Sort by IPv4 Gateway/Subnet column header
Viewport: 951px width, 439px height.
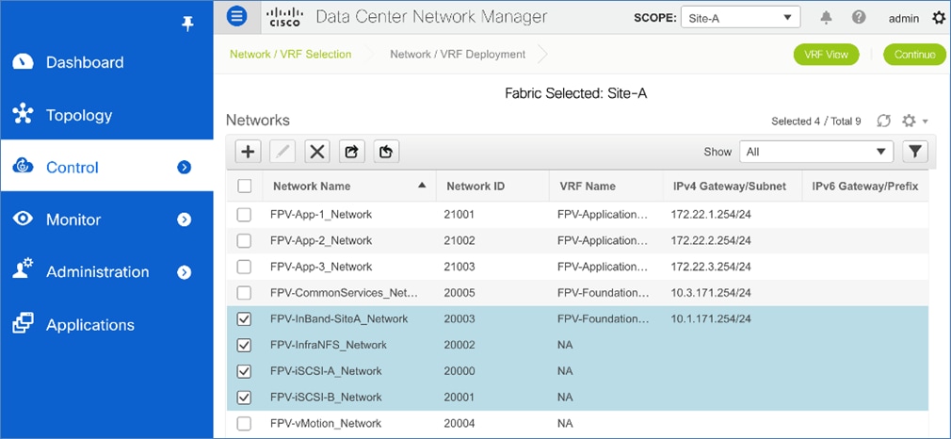[x=730, y=187]
